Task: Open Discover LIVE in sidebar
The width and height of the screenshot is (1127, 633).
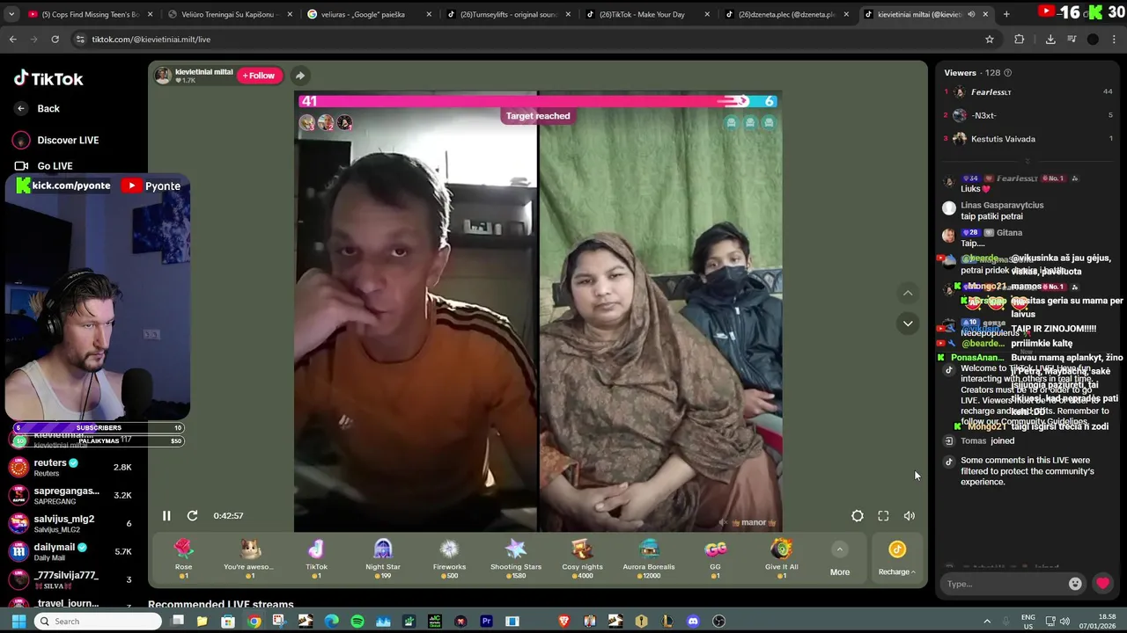Action: pos(55,140)
